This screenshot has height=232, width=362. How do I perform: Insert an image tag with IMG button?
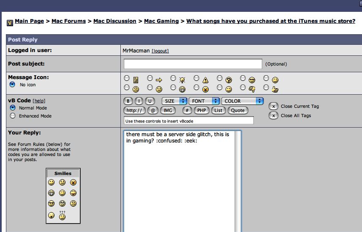click(168, 110)
